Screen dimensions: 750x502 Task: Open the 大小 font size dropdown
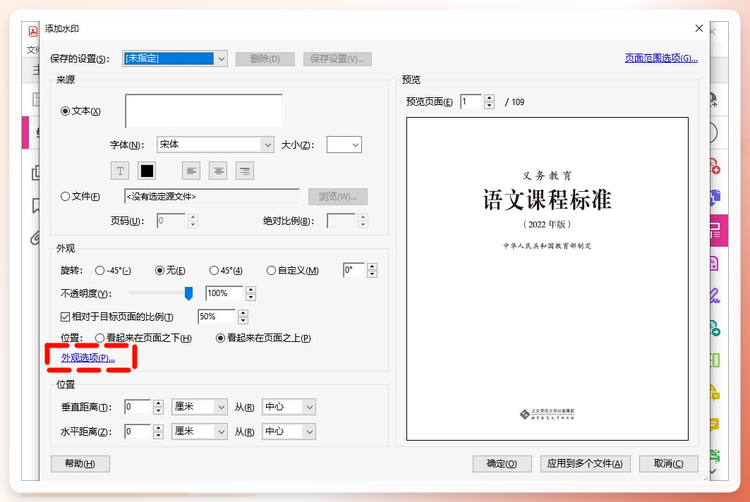pos(344,145)
